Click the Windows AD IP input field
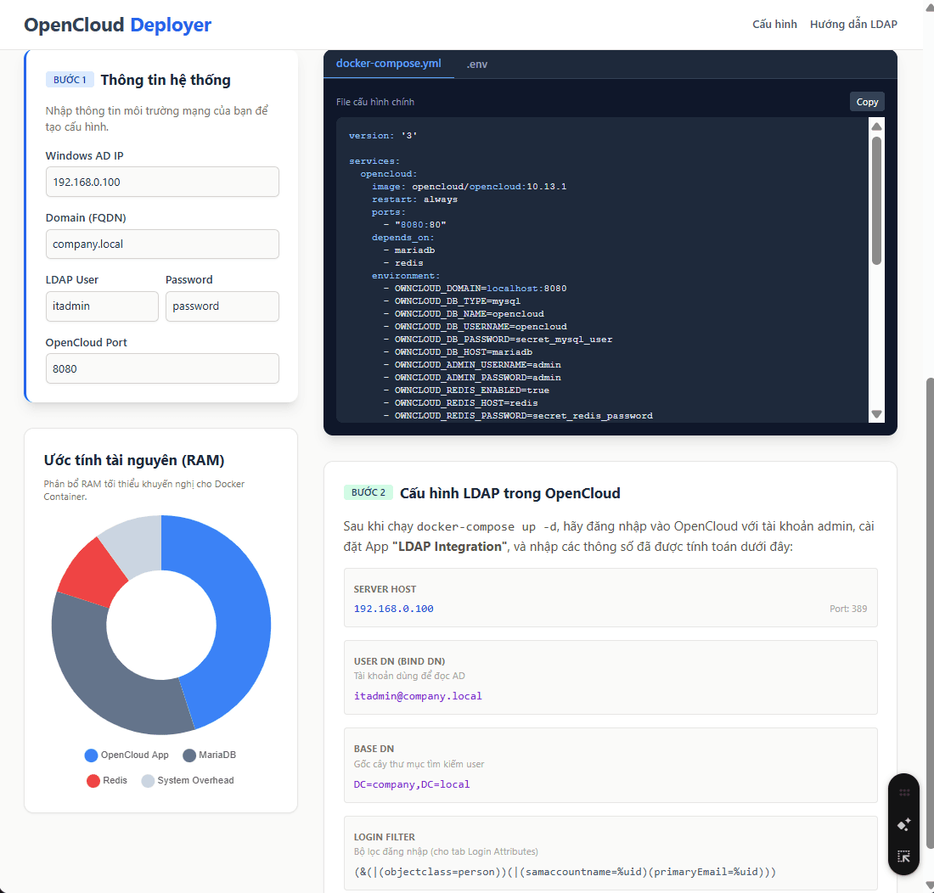The image size is (934, 893). 162,182
